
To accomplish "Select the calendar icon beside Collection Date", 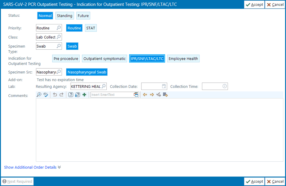I will [164, 86].
